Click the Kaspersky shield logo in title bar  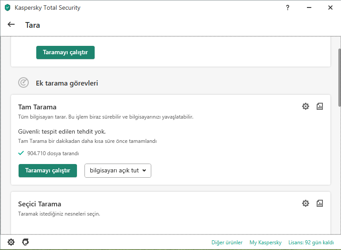(8, 8)
